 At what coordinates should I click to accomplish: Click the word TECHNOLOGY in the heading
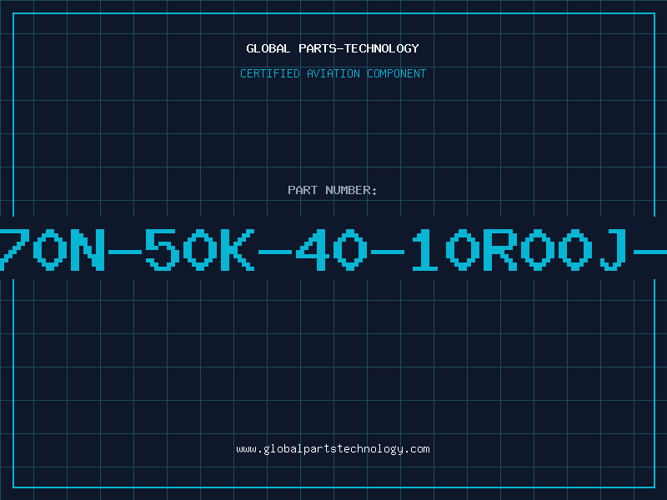click(x=382, y=48)
